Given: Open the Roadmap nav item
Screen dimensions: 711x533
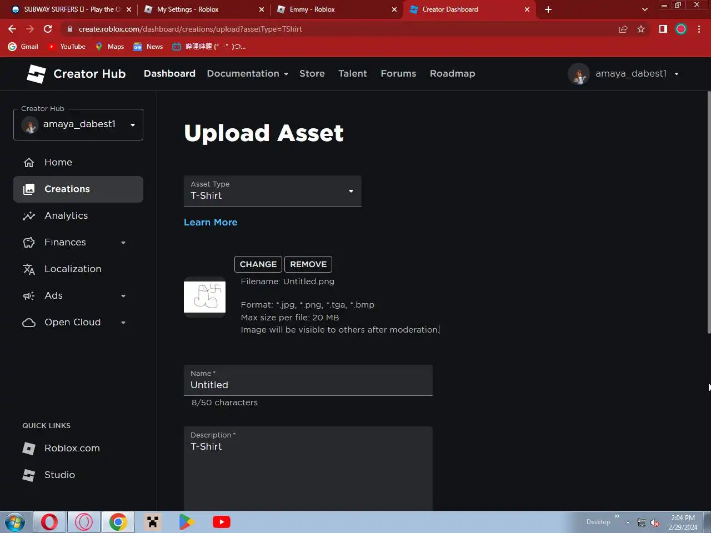Looking at the screenshot, I should click(453, 73).
